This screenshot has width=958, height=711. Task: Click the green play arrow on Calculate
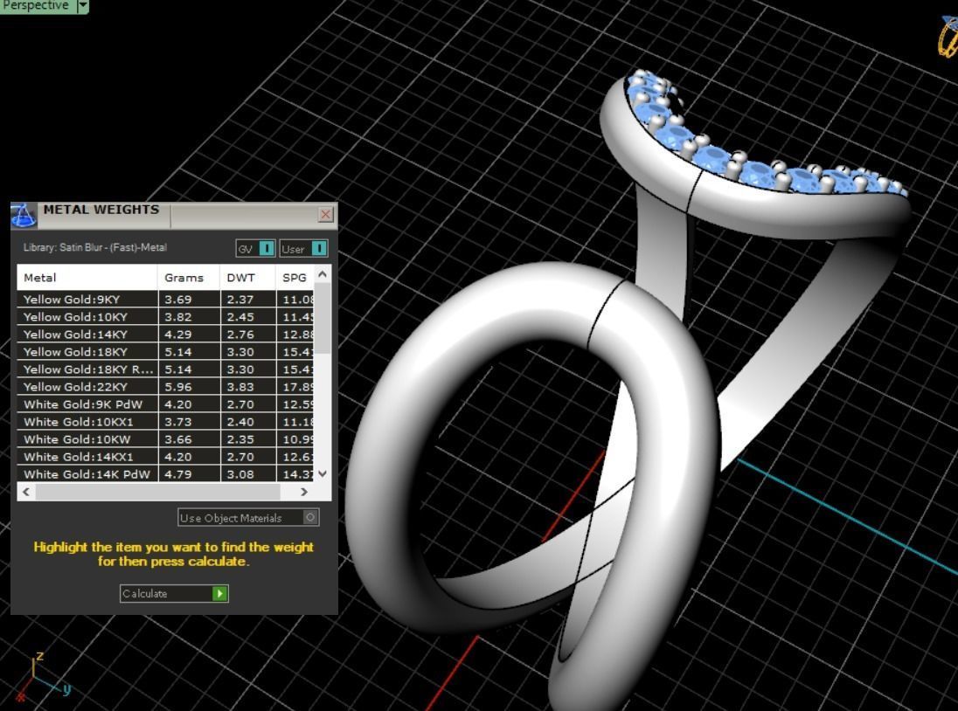coord(220,593)
